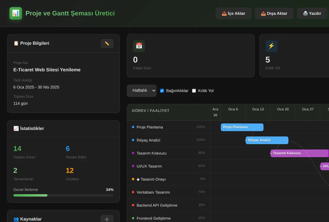Enable the Kritik Yol checkbox
The width and height of the screenshot is (329, 222).
tap(194, 91)
